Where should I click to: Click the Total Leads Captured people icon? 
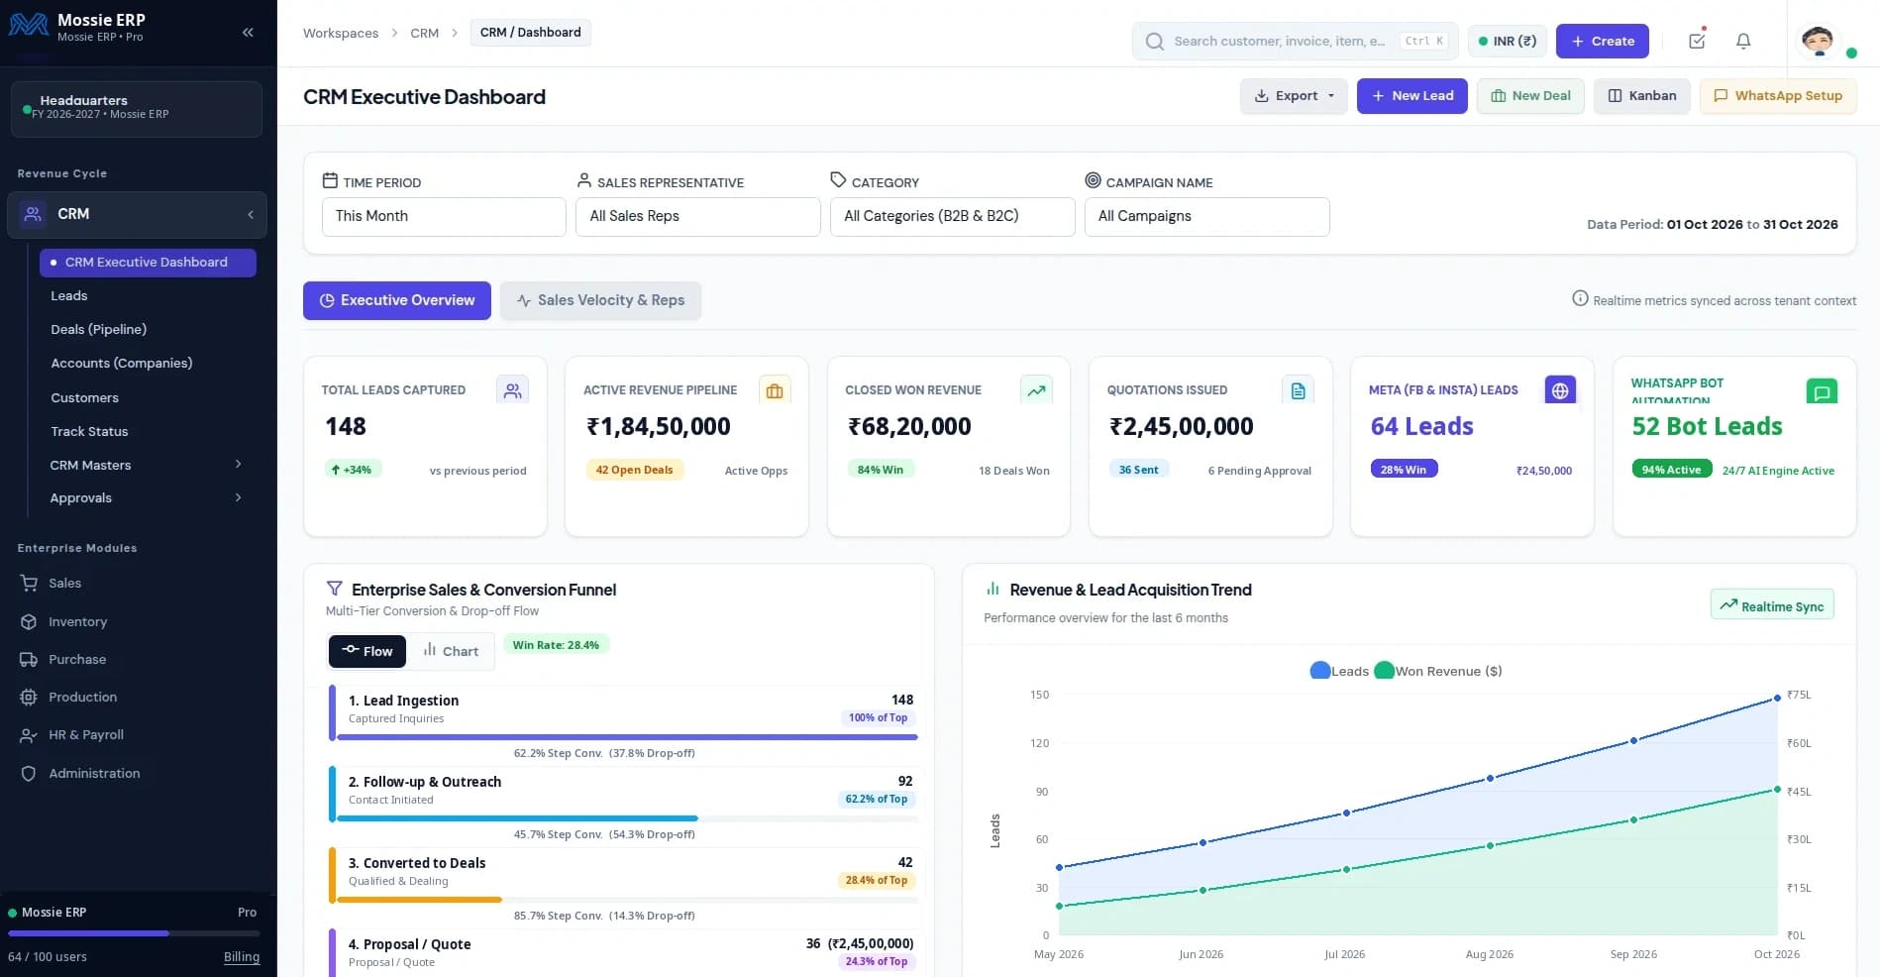tap(512, 390)
